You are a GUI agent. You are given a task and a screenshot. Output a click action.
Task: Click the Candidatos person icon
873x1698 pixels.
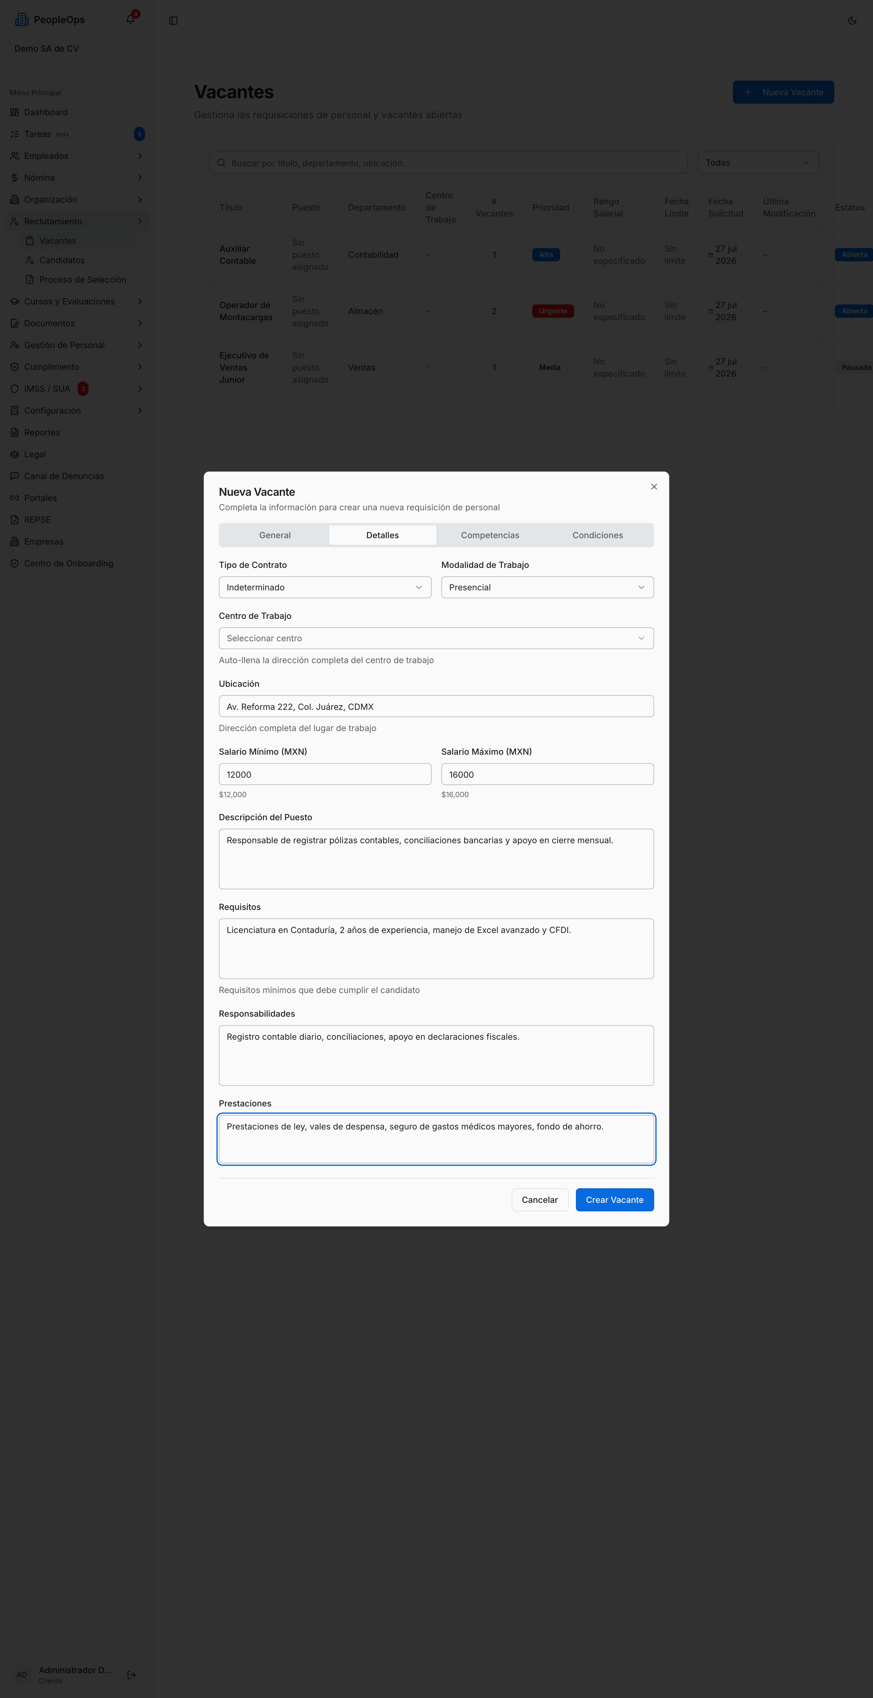pyautogui.click(x=30, y=260)
